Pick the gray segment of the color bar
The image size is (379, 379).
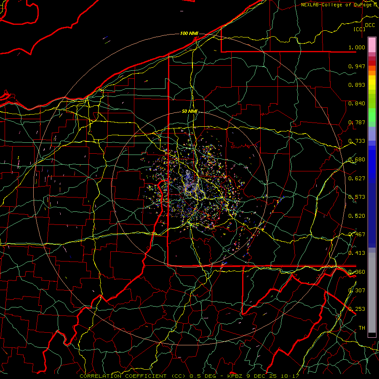coord(372,294)
